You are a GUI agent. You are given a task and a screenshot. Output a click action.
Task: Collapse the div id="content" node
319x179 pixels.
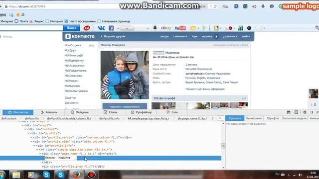click(25, 129)
